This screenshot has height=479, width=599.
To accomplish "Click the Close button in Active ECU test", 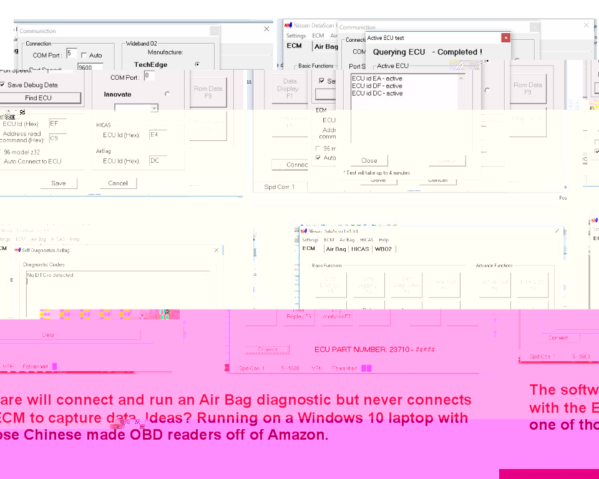I will (369, 160).
